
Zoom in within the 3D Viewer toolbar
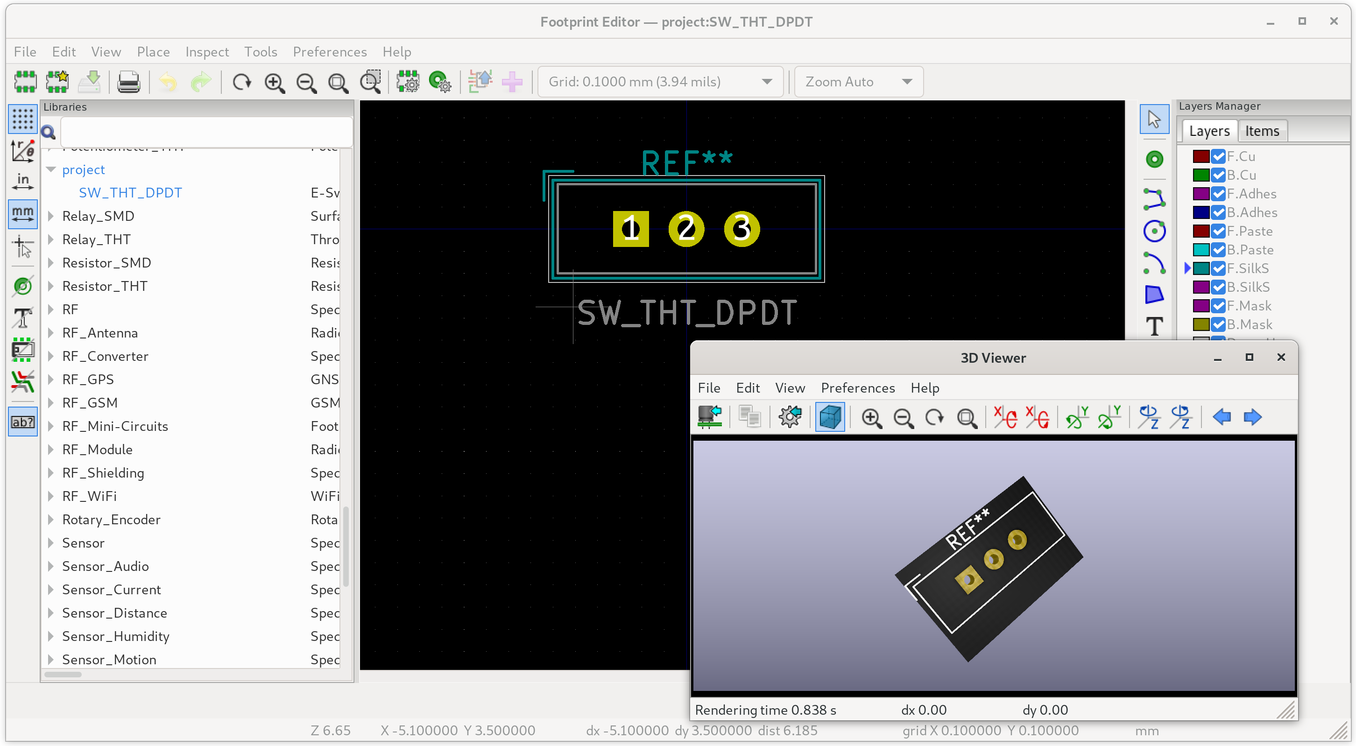871,418
